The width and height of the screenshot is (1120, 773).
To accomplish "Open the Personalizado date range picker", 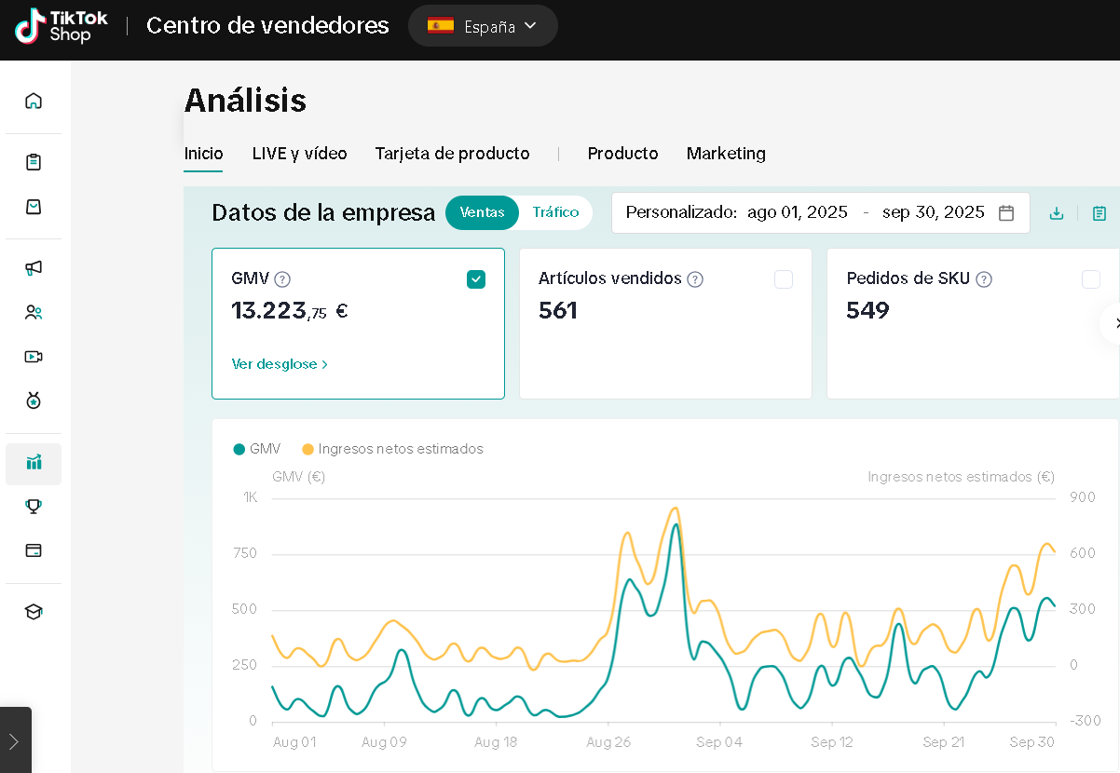I will (820, 212).
